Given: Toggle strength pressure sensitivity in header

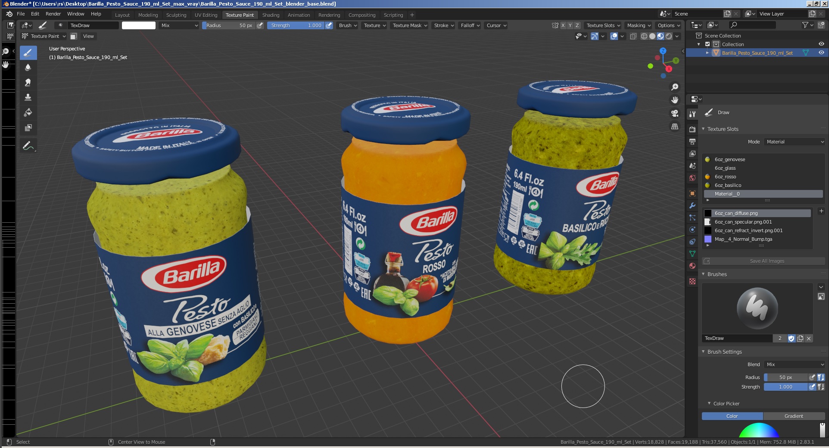Looking at the screenshot, I should 329,25.
